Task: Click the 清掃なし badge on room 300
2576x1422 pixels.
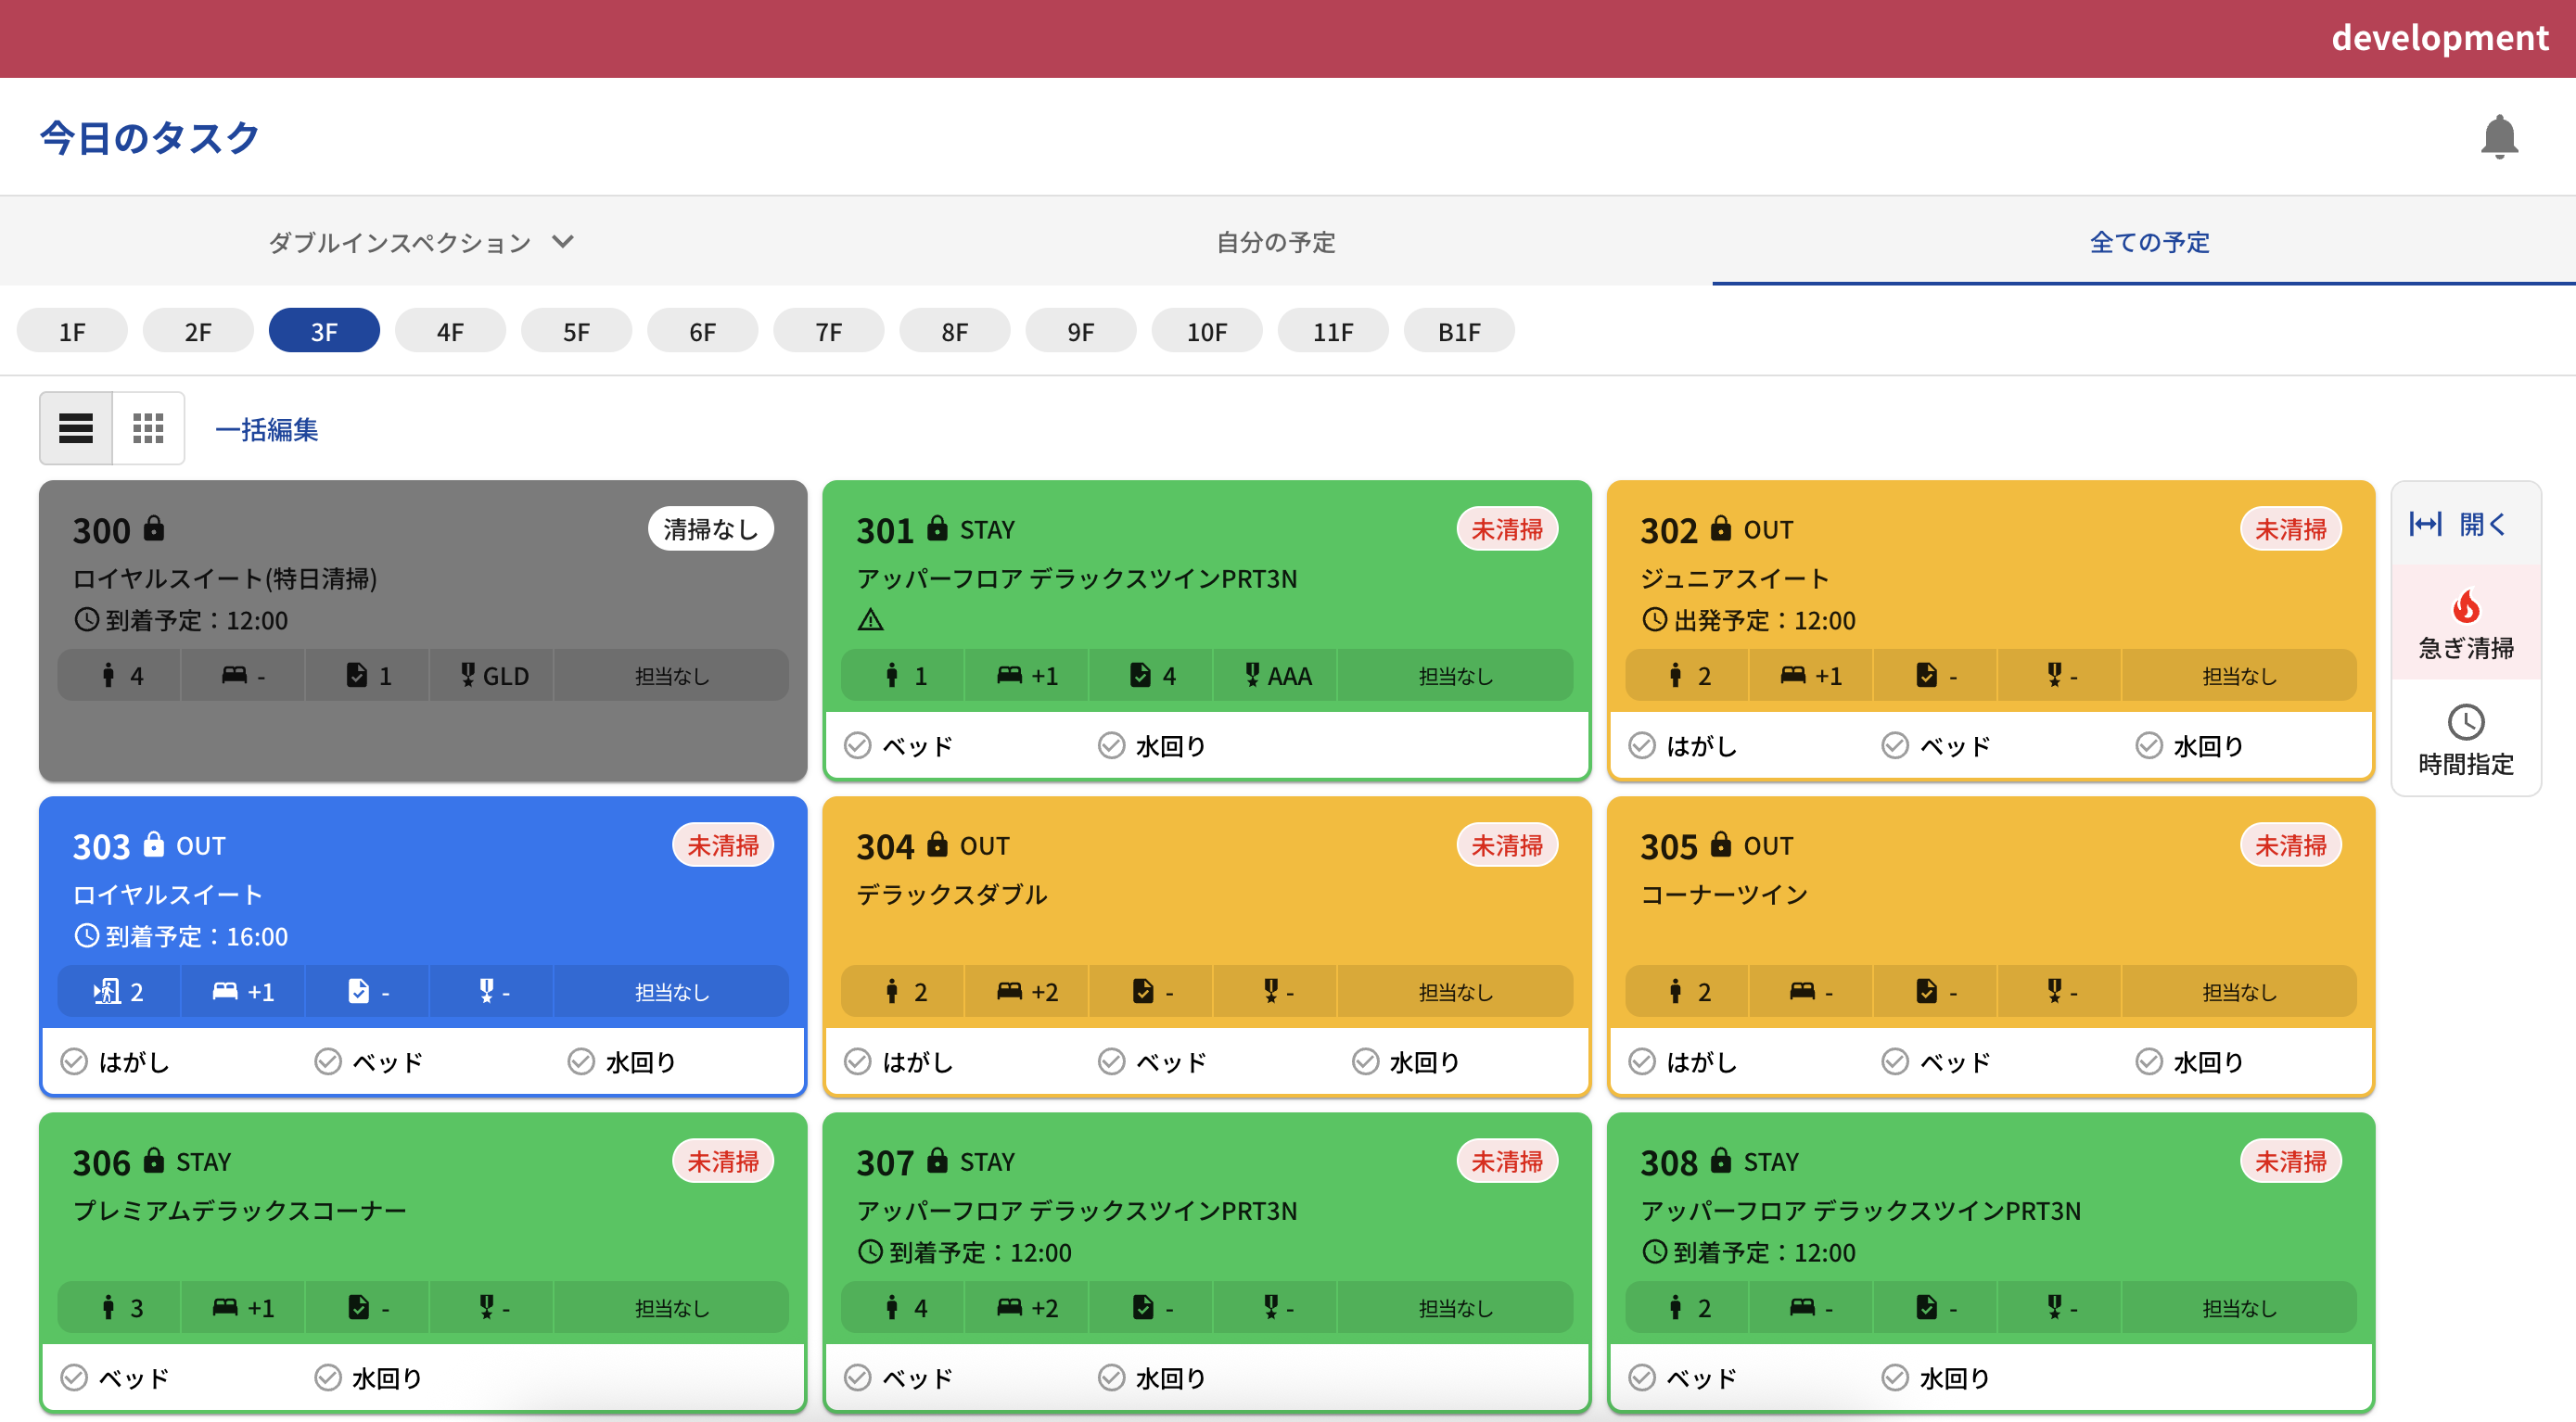Action: (710, 529)
